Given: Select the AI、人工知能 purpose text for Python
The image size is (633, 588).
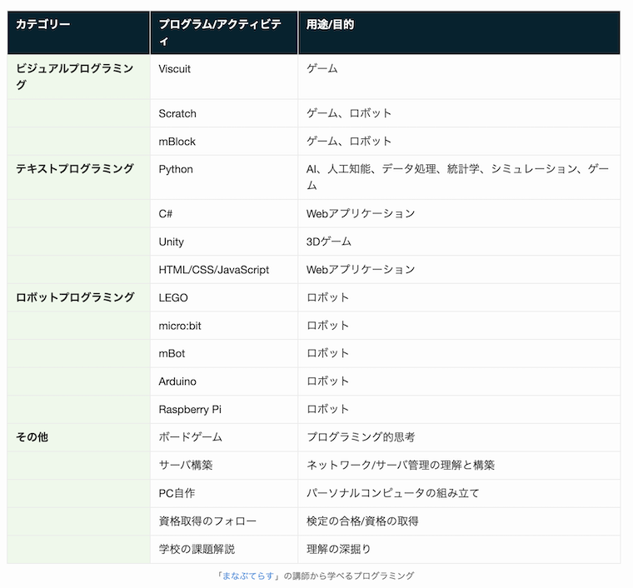Looking at the screenshot, I should [459, 177].
